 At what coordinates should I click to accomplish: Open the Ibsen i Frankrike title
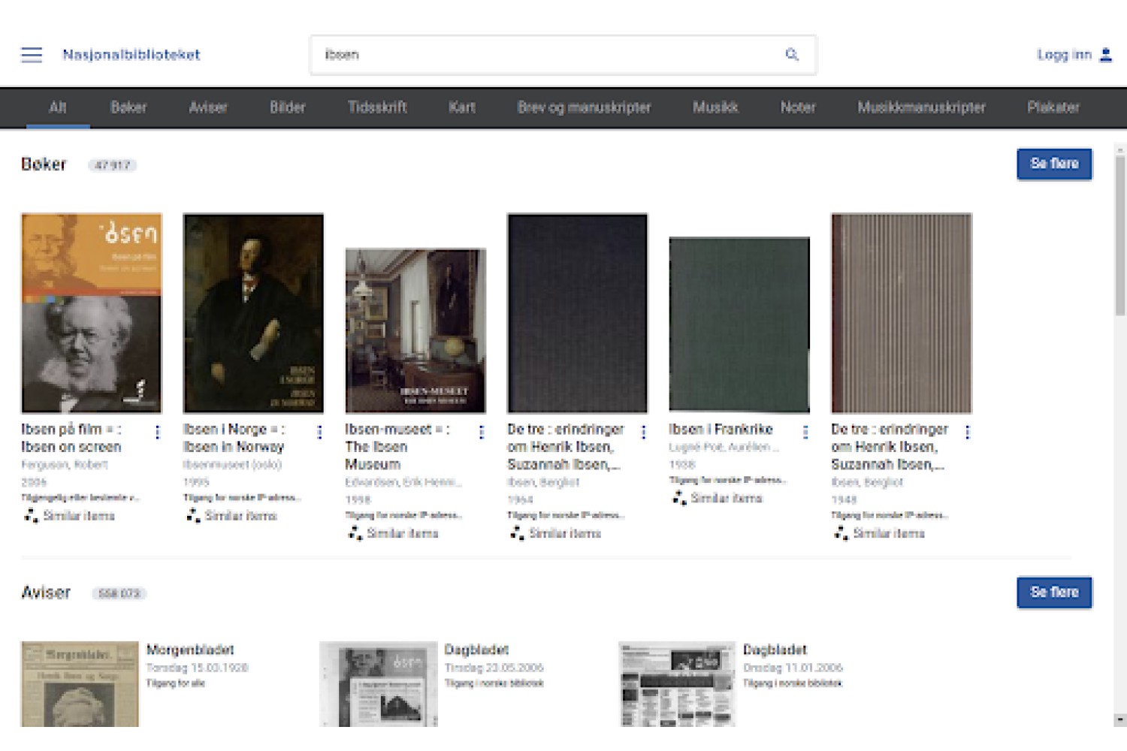coord(721,430)
